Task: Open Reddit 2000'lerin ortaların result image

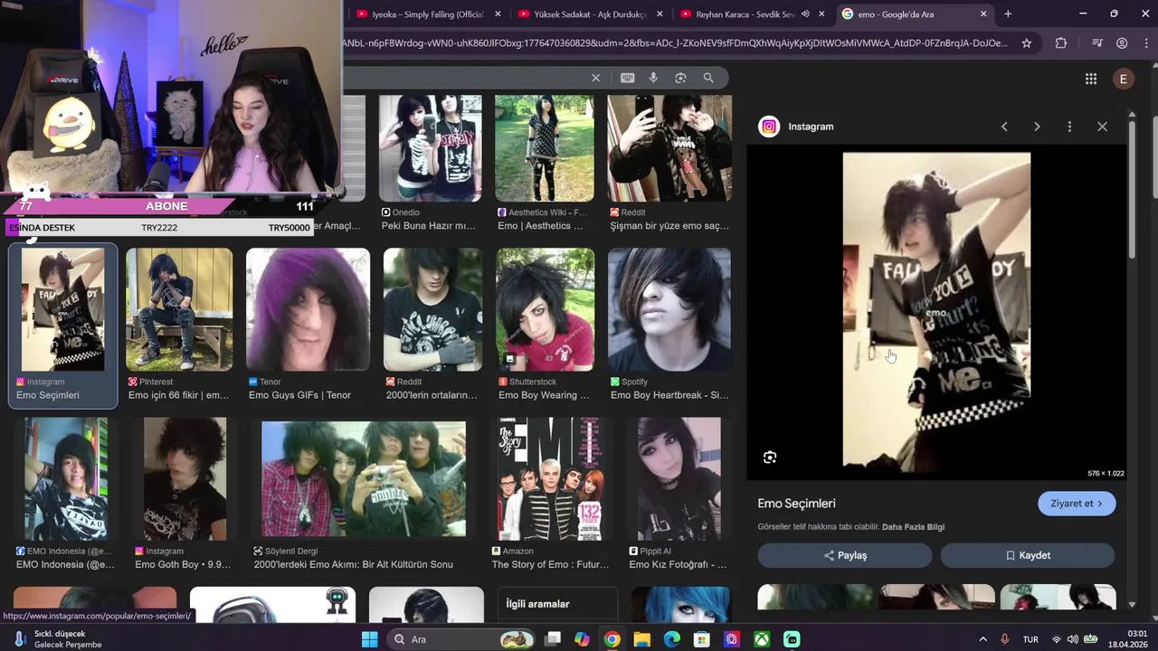Action: coord(432,310)
